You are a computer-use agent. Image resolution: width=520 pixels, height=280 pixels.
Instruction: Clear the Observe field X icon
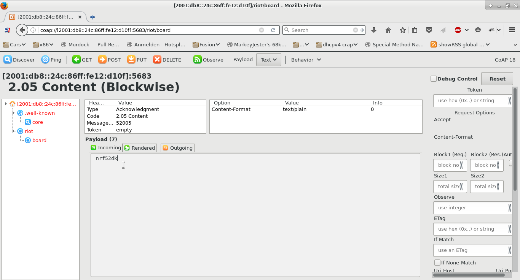[x=510, y=208]
